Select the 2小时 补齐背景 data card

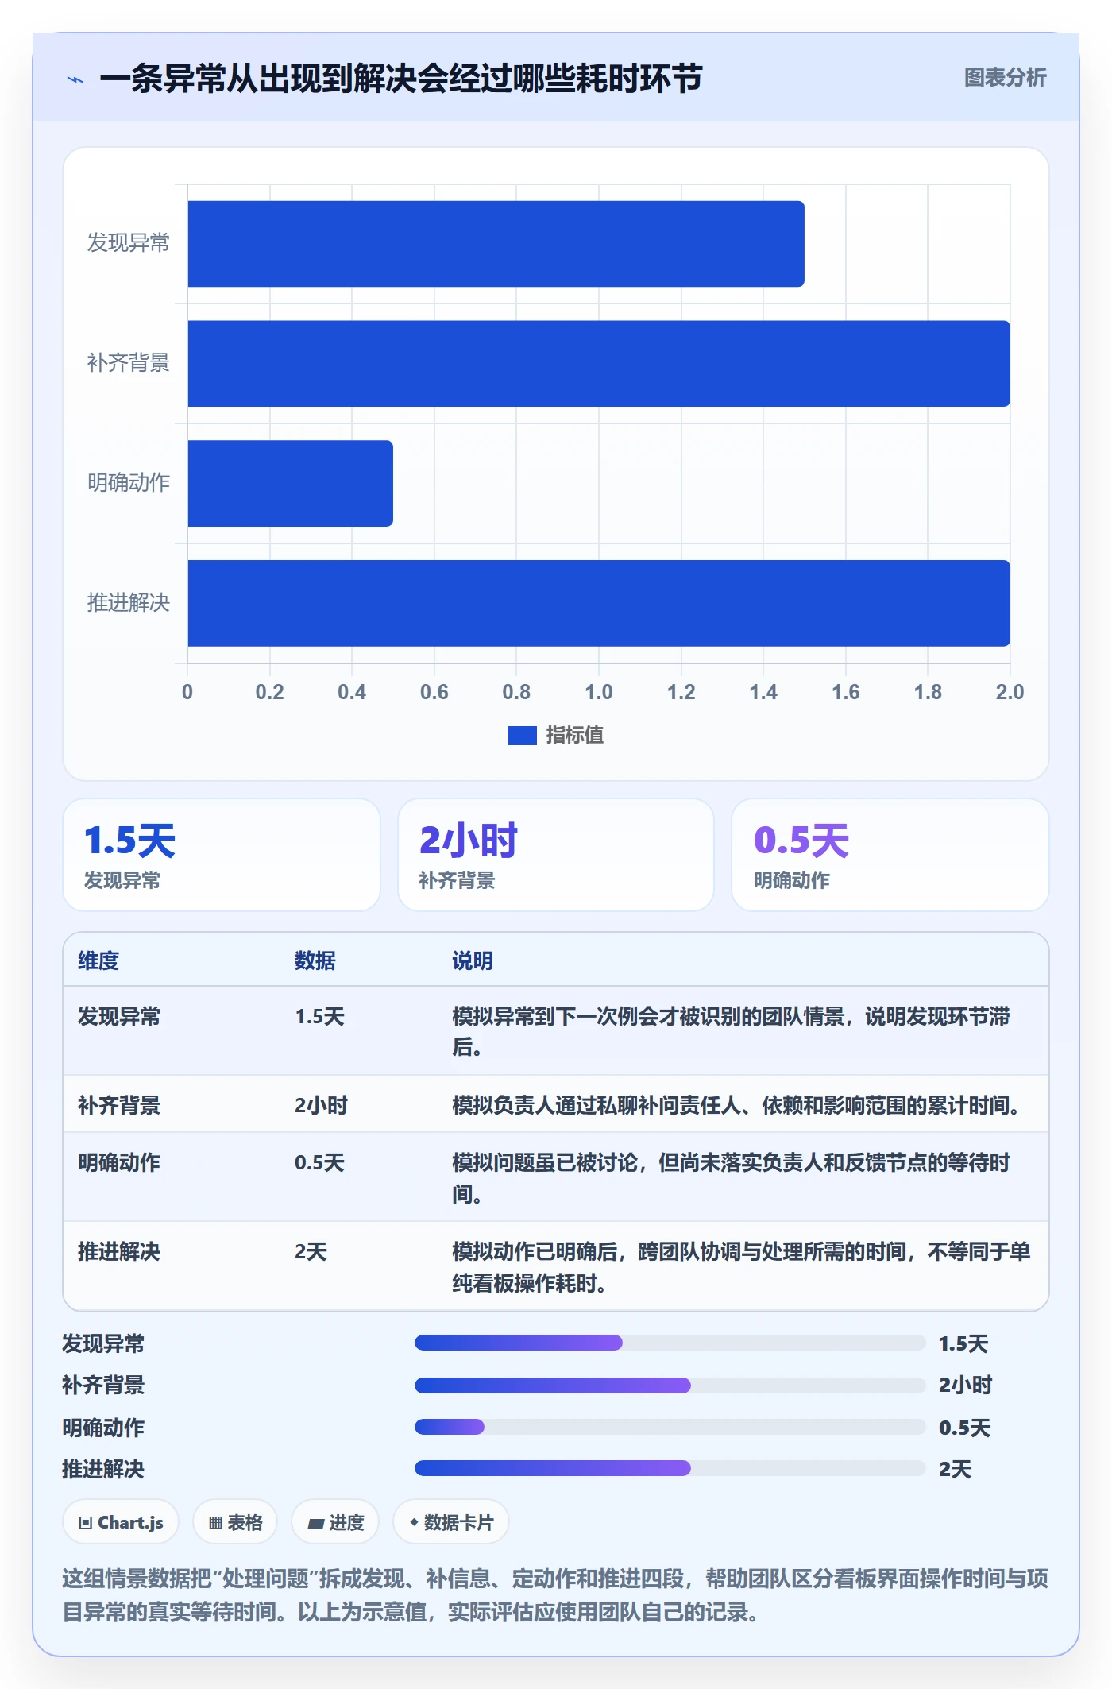556,855
